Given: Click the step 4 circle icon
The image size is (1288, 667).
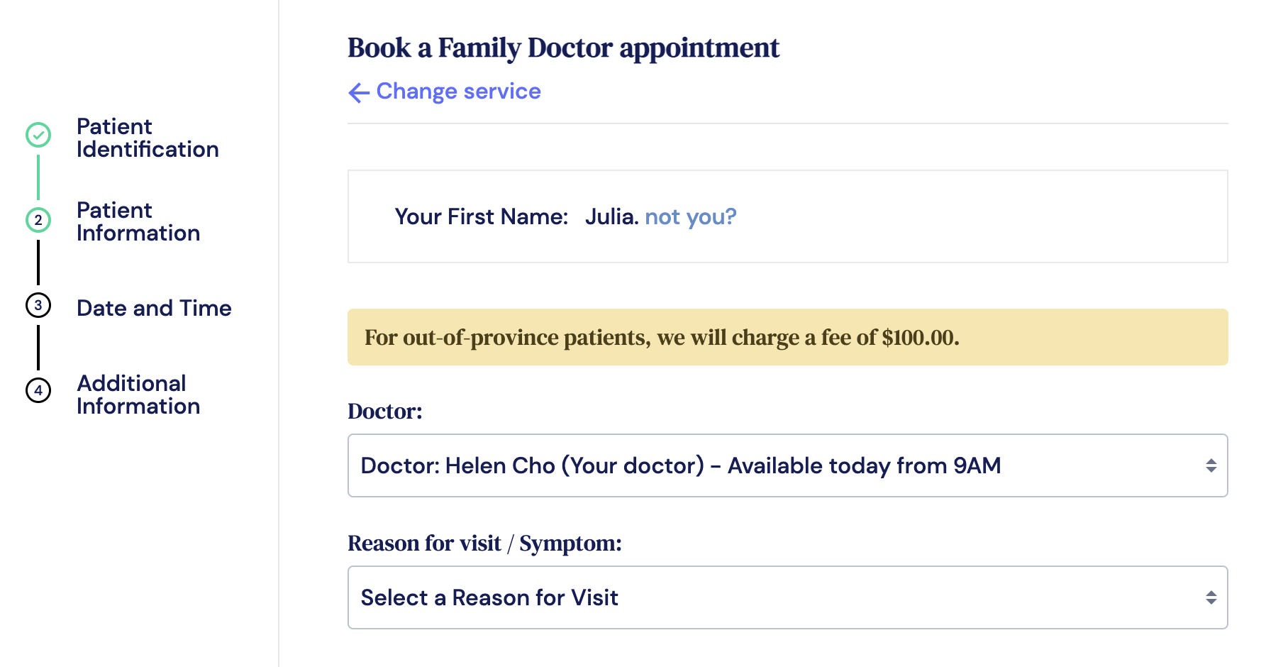Looking at the screenshot, I should coord(38,390).
